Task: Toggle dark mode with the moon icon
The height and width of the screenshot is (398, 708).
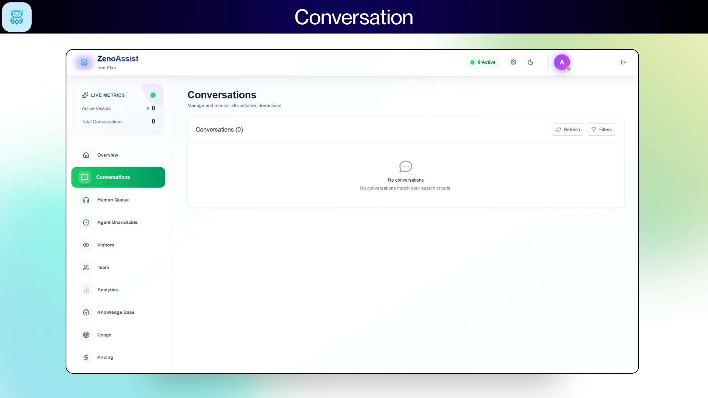Action: (x=531, y=62)
